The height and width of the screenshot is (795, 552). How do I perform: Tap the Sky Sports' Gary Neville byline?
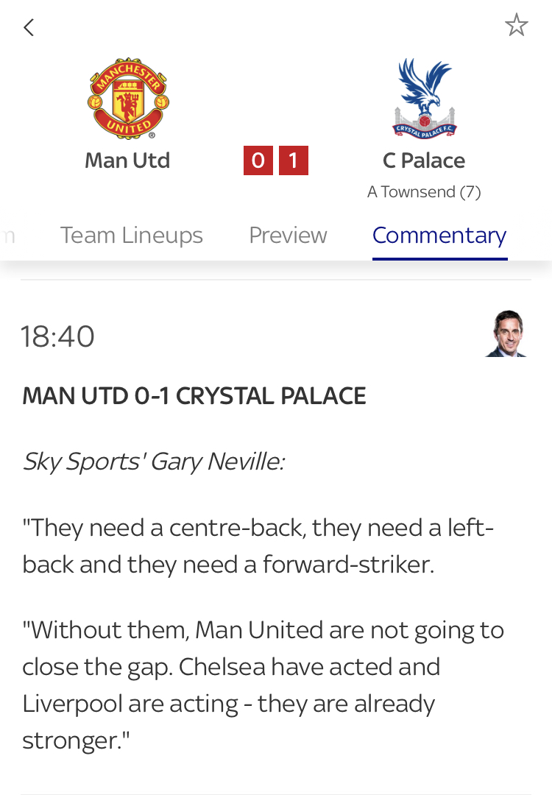pos(154,462)
